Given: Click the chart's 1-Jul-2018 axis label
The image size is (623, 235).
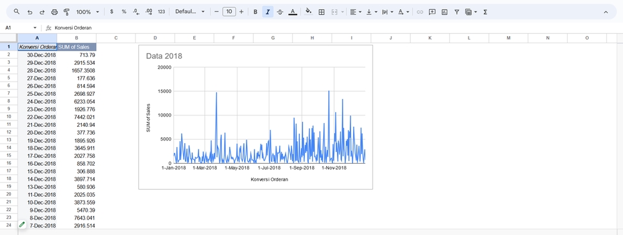Looking at the screenshot, I should pos(269,168).
